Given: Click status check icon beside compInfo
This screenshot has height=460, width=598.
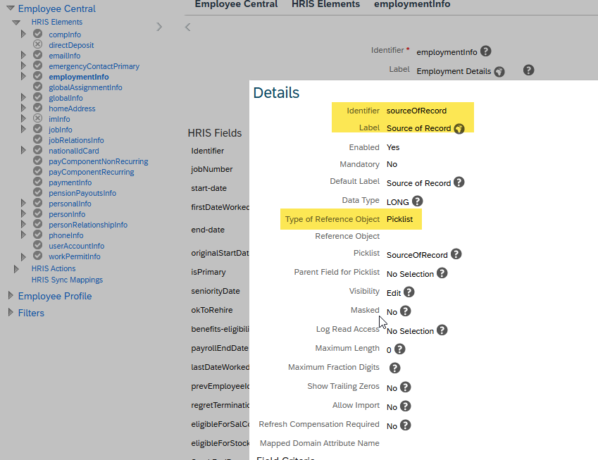Looking at the screenshot, I should pos(37,34).
